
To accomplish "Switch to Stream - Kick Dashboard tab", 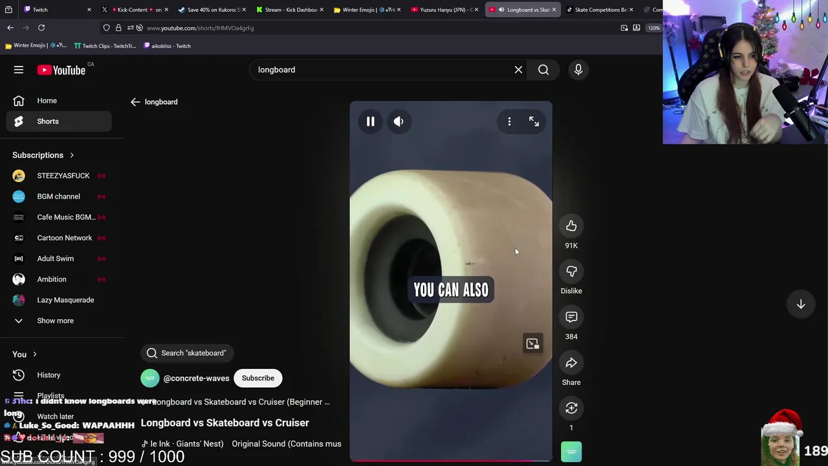I will (x=289, y=10).
